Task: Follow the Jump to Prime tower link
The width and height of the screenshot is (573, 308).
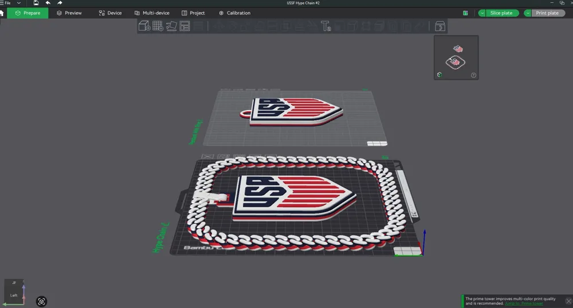Action: click(x=524, y=303)
